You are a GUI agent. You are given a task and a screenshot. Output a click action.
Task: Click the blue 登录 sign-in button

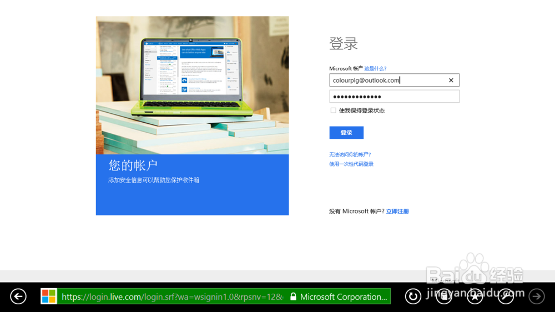[346, 133]
